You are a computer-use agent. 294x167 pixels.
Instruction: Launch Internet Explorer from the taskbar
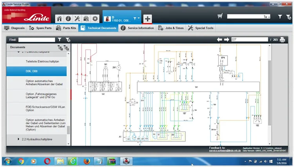pos(73,161)
